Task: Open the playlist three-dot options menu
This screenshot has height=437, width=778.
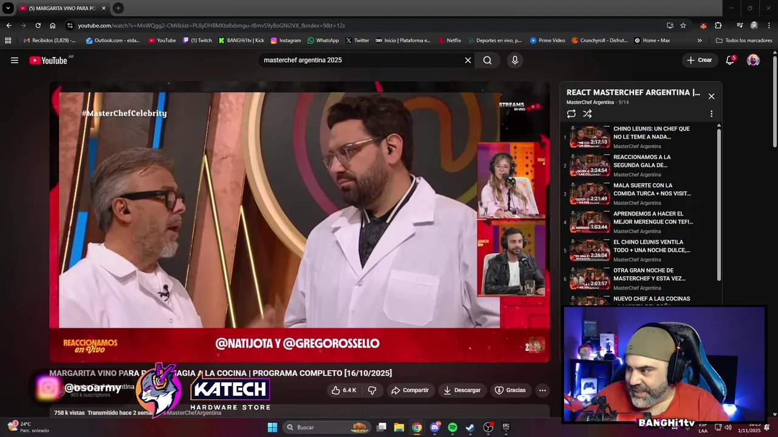Action: click(x=711, y=113)
